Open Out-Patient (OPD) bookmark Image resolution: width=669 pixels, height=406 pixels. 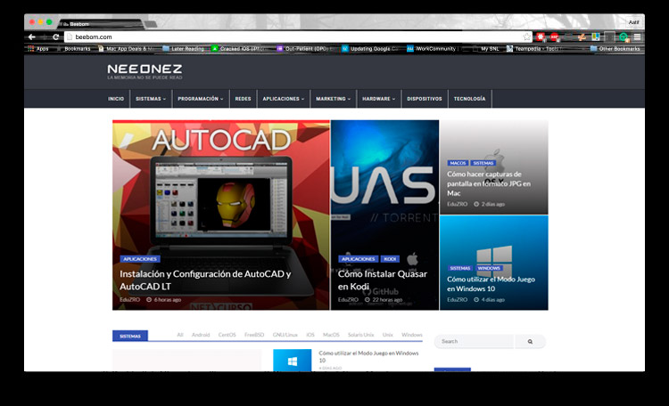[x=305, y=49]
